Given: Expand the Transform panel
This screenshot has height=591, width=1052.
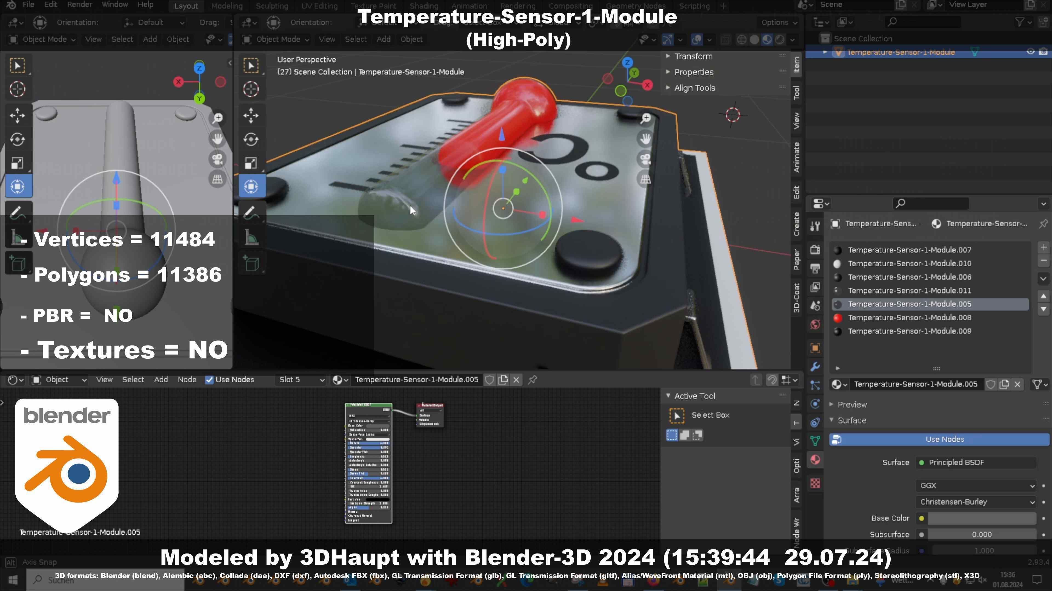Looking at the screenshot, I should (693, 56).
